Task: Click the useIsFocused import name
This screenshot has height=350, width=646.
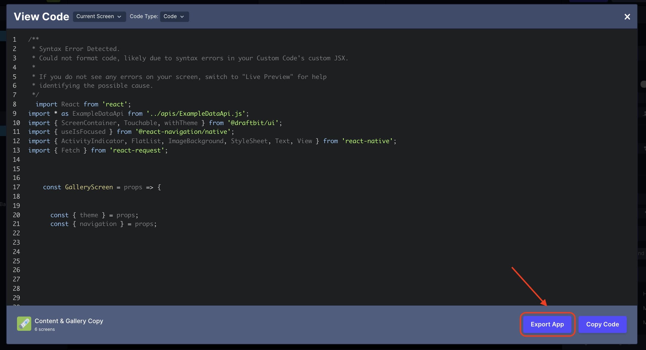Action: click(x=83, y=132)
